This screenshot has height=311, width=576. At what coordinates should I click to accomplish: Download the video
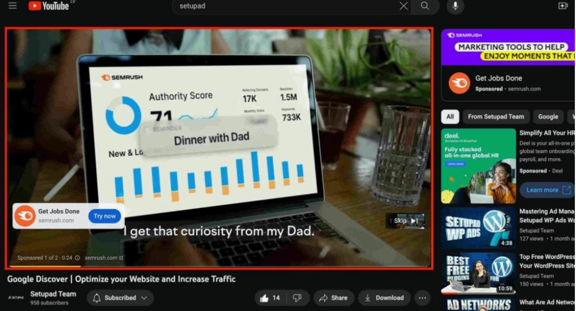384,298
